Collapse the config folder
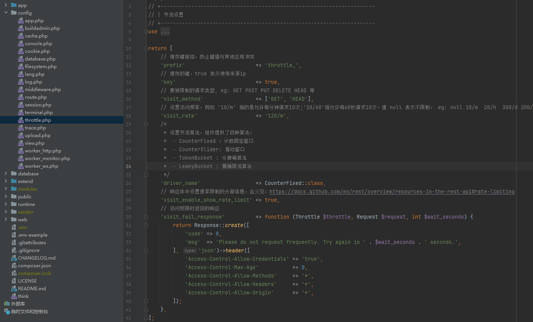Viewport: 533px width, 322px height. (x=6, y=13)
